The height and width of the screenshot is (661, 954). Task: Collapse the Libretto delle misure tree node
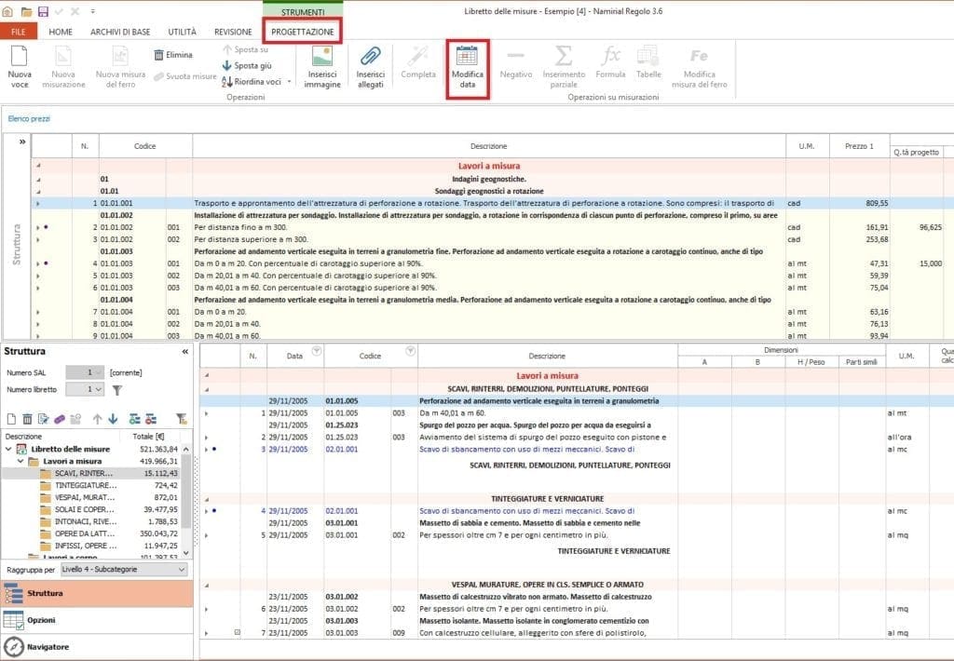8,449
